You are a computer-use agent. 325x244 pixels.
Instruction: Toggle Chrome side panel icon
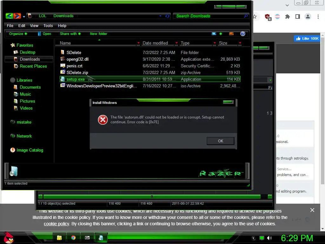click(298, 17)
